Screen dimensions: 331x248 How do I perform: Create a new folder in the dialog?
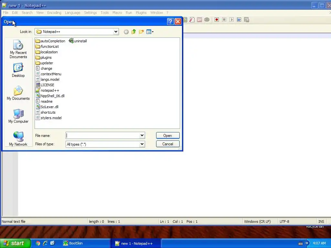pos(141,32)
